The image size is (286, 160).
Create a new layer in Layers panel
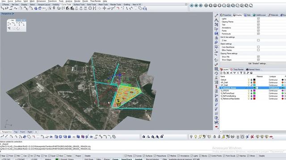pyautogui.click(x=221, y=73)
